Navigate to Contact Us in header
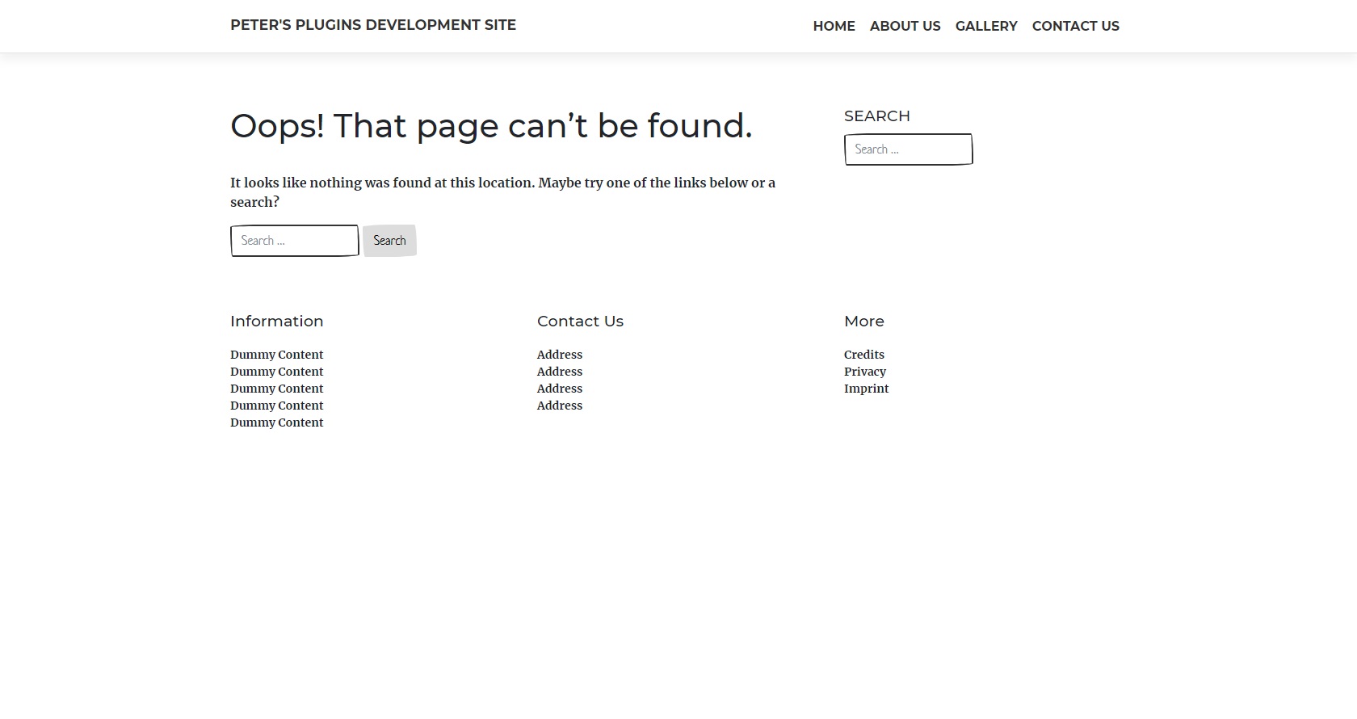This screenshot has width=1357, height=719. pos(1075,26)
